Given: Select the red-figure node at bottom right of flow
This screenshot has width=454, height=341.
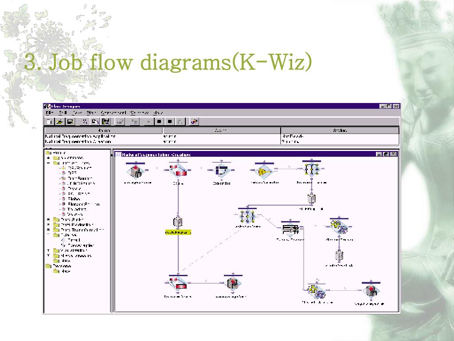Looking at the screenshot, I should point(371,291).
